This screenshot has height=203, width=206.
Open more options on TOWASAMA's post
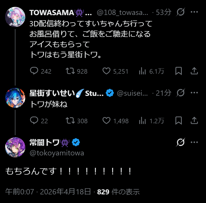tap(194, 12)
